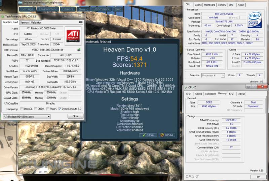The width and height of the screenshot is (269, 181).
Task: Select the CPU tab in lower CPU-Z window
Action: click(x=188, y=94)
